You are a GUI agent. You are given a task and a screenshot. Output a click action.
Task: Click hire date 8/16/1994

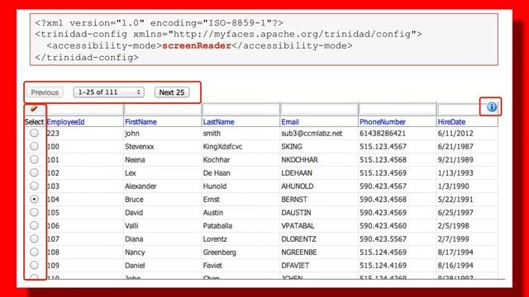pyautogui.click(x=455, y=266)
